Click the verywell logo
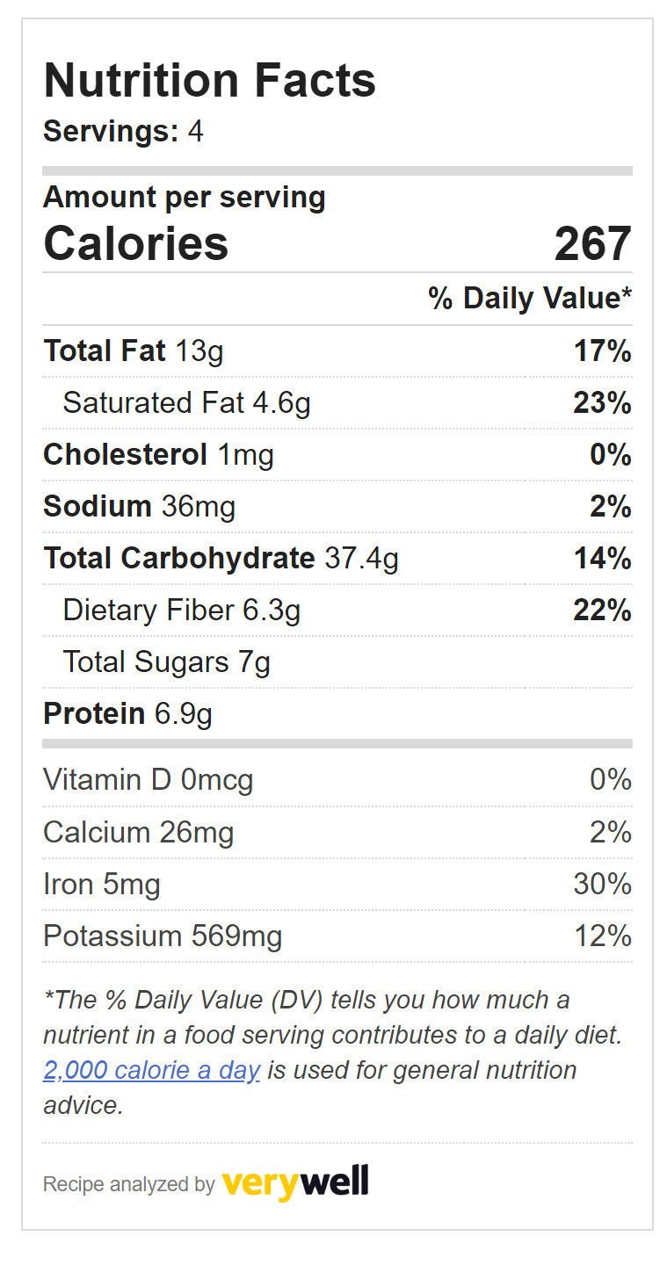This screenshot has height=1265, width=667. click(x=295, y=1182)
